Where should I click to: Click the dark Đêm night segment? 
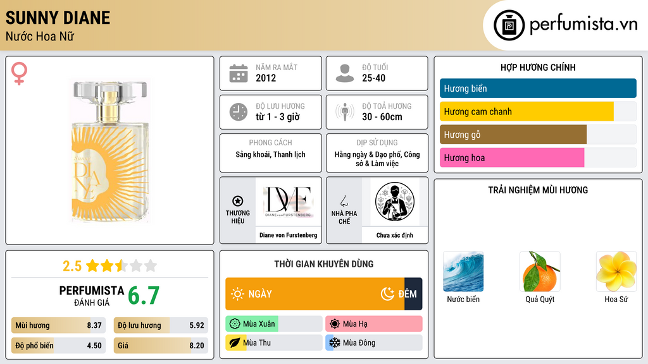[413, 294]
